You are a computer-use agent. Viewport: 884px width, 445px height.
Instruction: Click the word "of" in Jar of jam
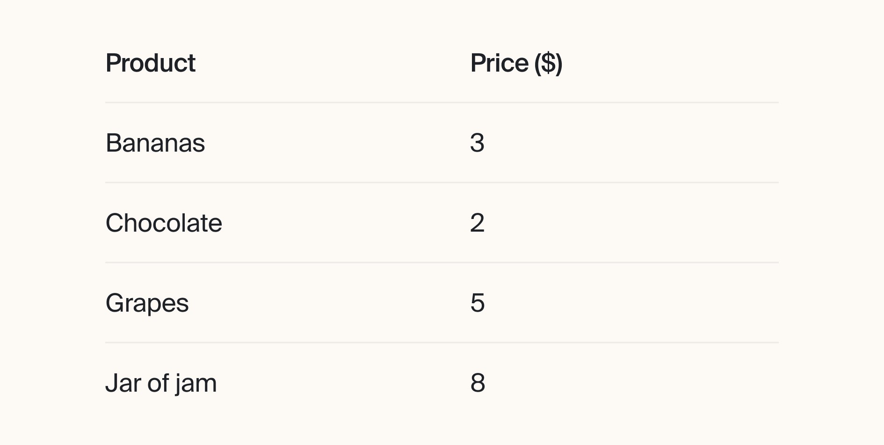(x=158, y=383)
